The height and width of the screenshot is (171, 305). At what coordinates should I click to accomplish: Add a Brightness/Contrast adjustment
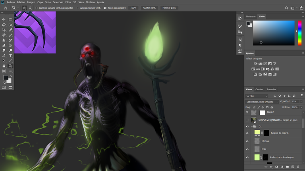(x=256, y=64)
